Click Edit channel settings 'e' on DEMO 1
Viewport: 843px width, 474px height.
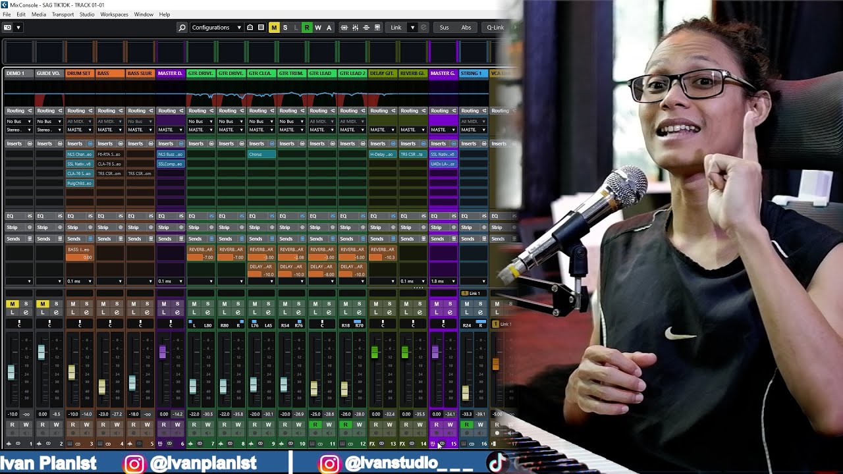(26, 312)
